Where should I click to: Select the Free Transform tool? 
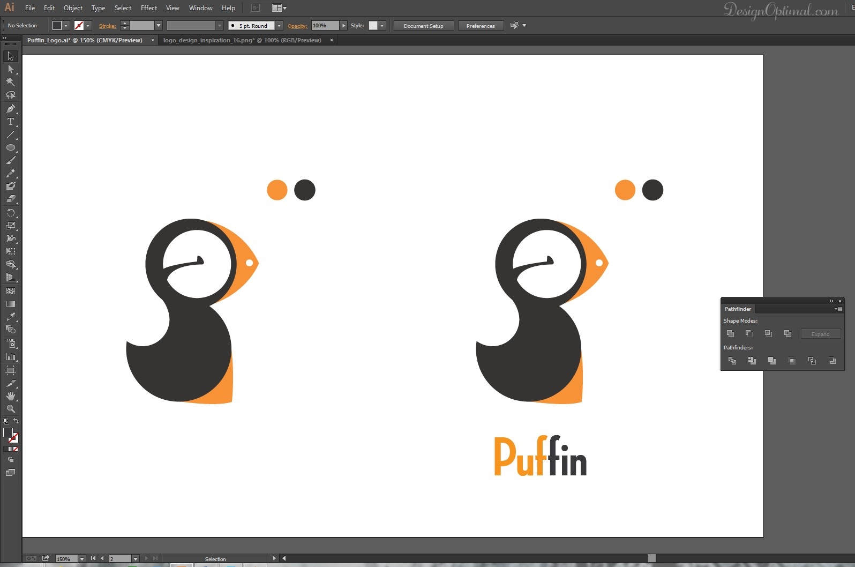(10, 251)
